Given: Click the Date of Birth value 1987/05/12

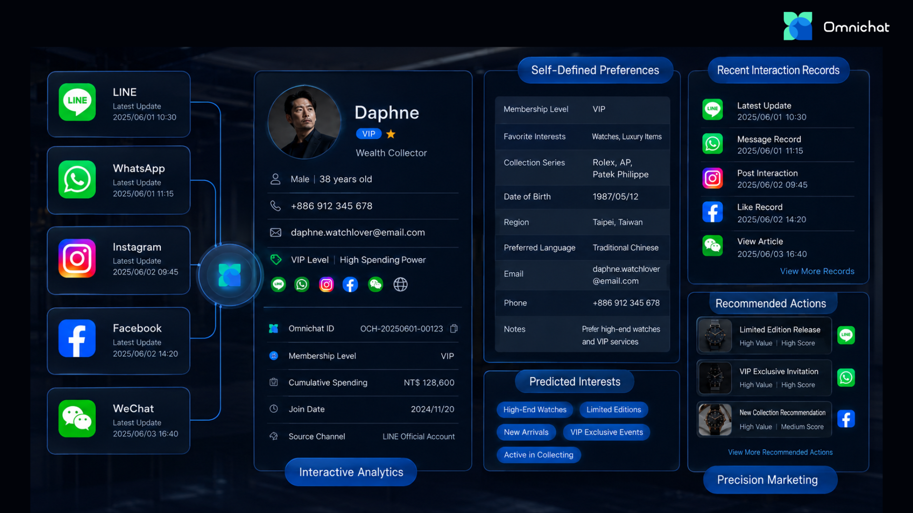Looking at the screenshot, I should (615, 197).
